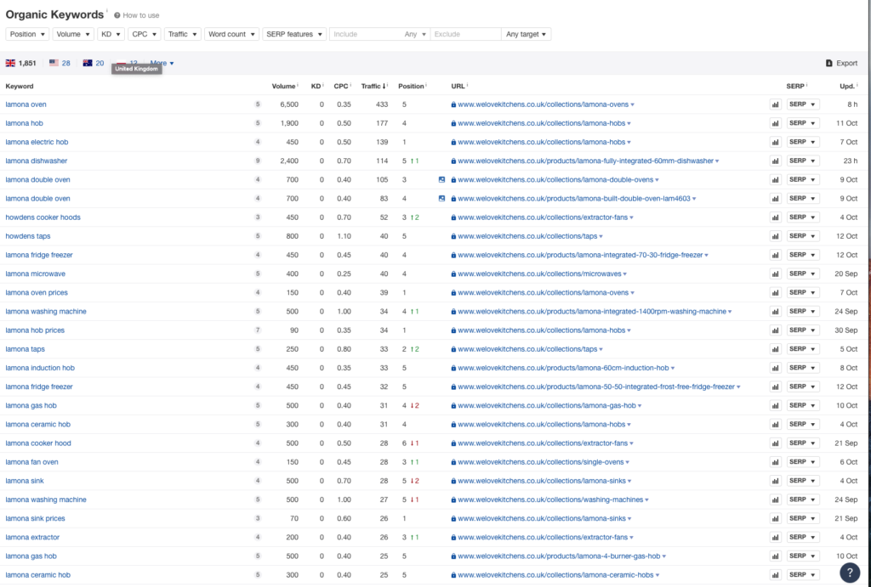
Task: Open chart icon for lamona sink row
Action: (x=776, y=481)
